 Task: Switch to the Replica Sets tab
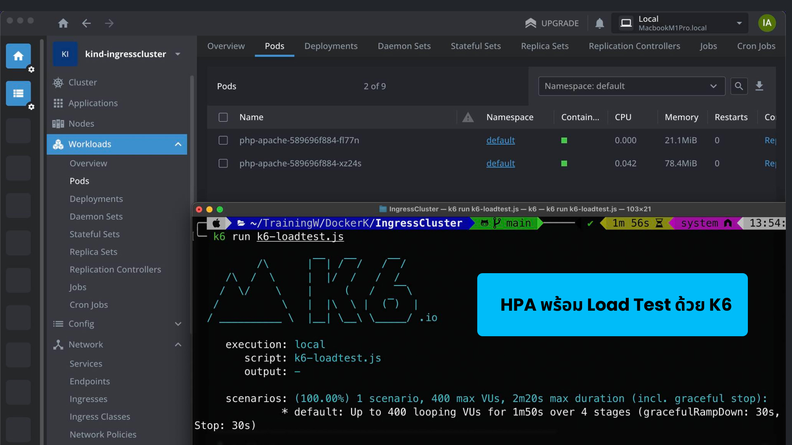pos(544,46)
